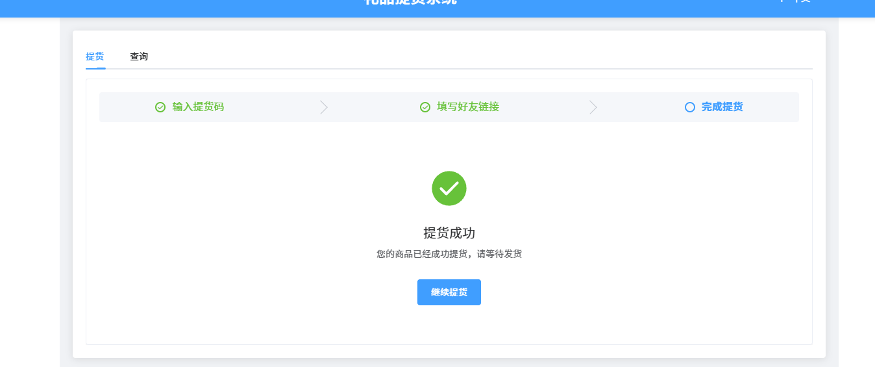
Task: Click the partially visible top-right header link
Action: click(x=795, y=2)
